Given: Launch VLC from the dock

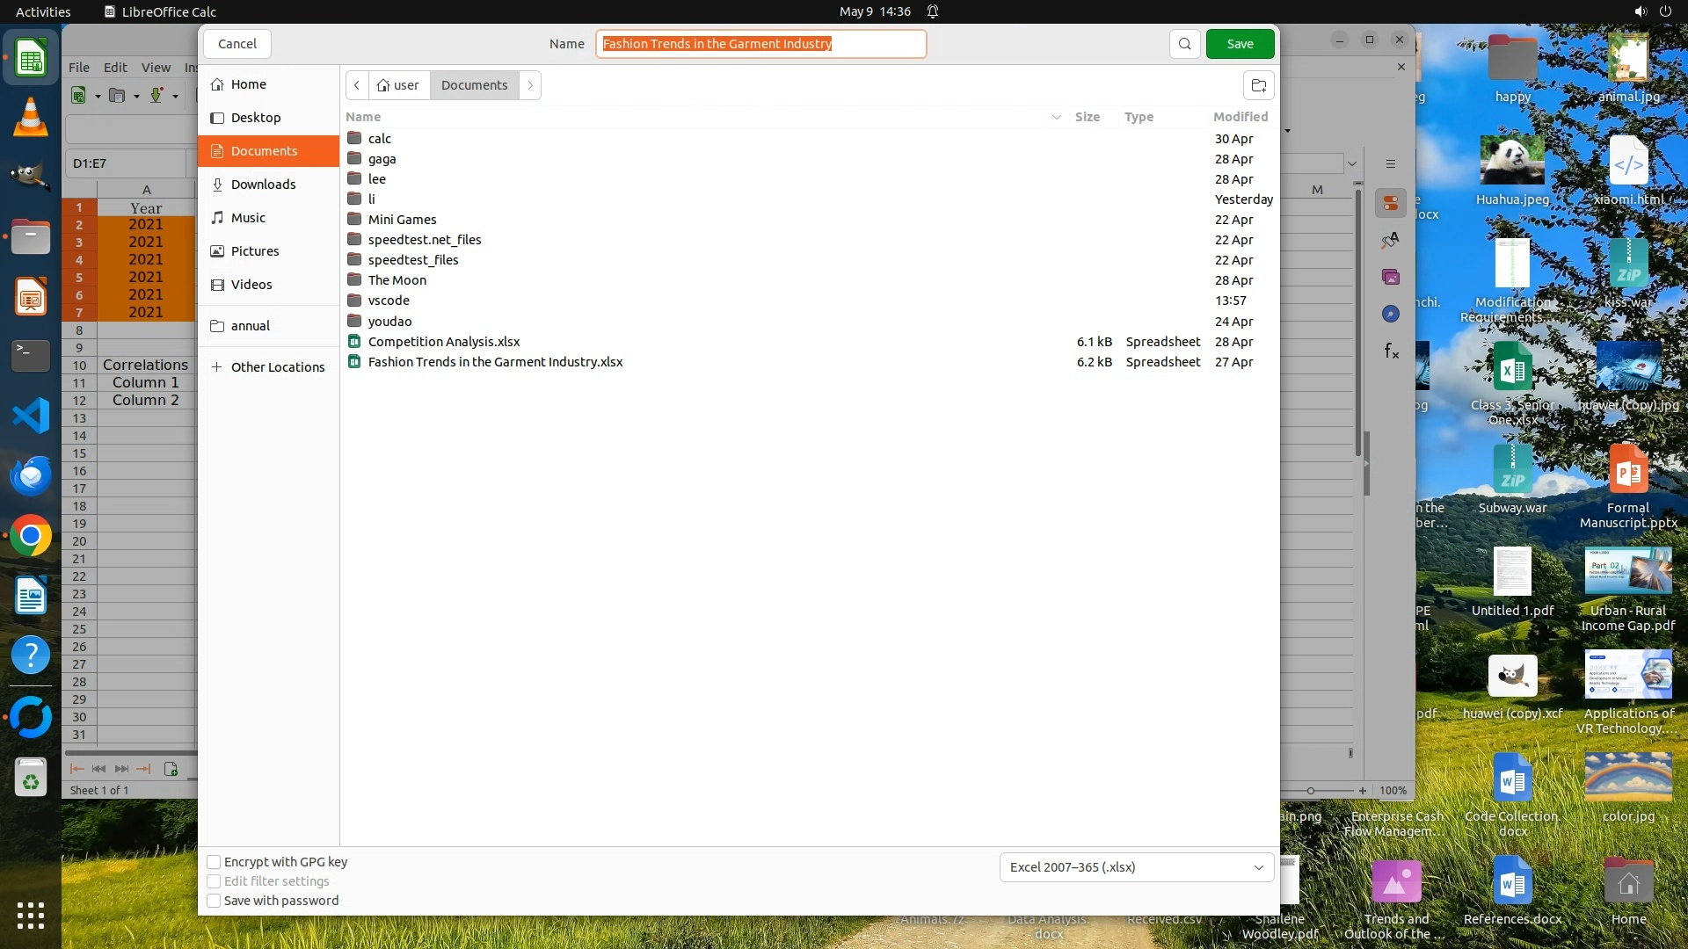Looking at the screenshot, I should coord(31,119).
